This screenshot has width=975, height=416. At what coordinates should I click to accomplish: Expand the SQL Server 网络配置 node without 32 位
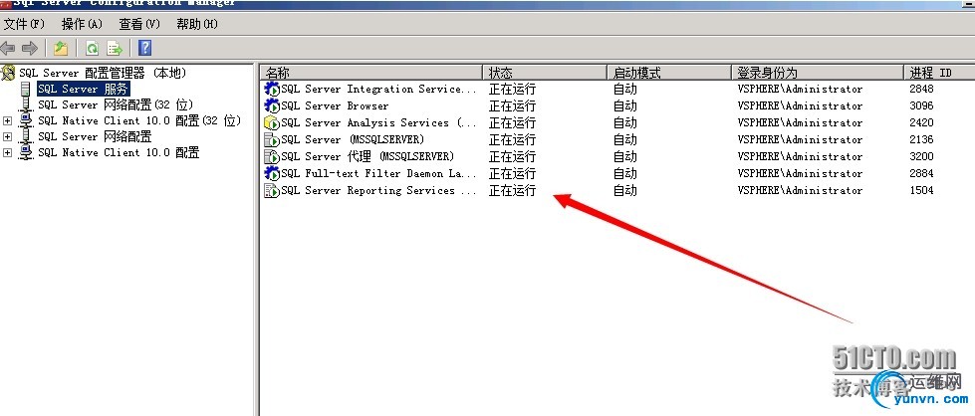coord(7,136)
